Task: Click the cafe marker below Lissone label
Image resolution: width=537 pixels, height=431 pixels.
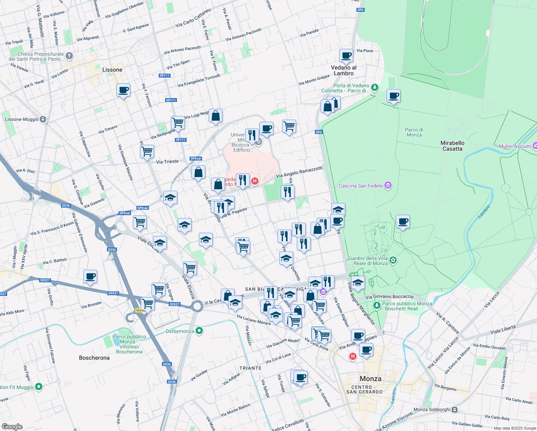Action: click(x=123, y=90)
